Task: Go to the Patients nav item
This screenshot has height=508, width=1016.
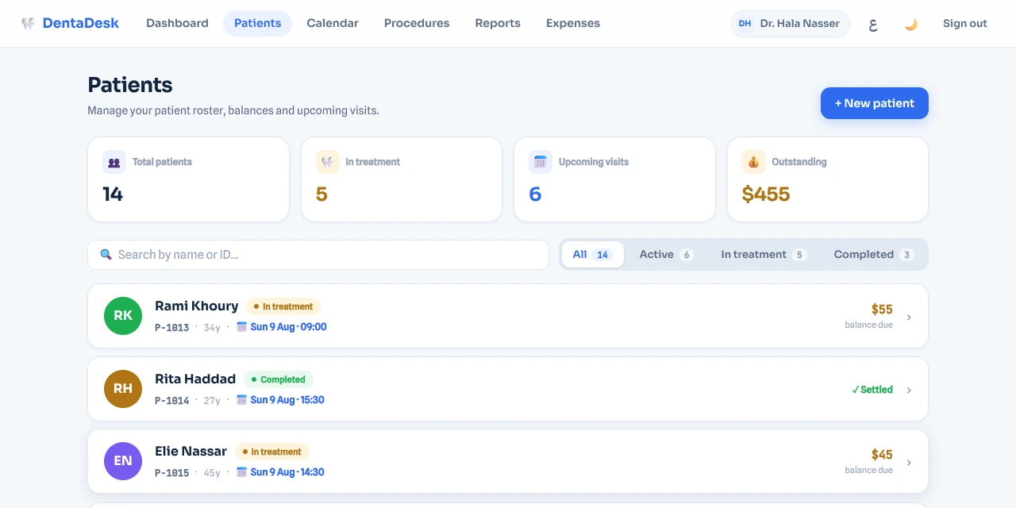Action: click(x=258, y=24)
